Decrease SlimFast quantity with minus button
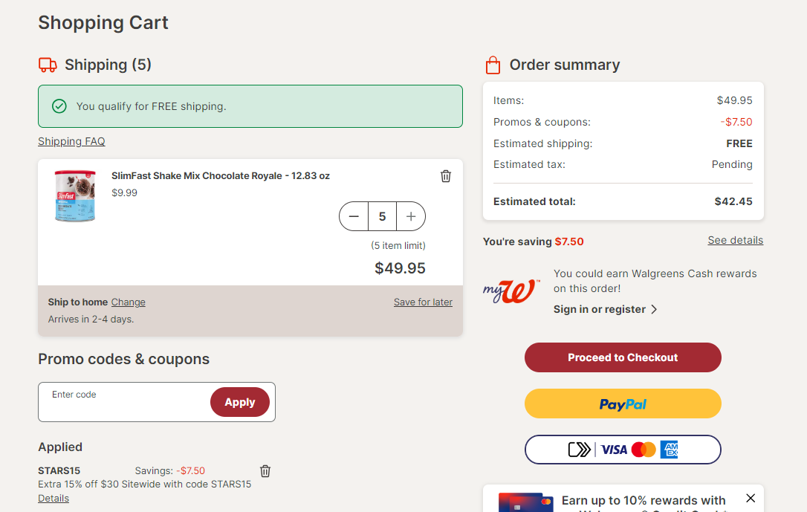Screen dimensions: 807x512 click(354, 217)
